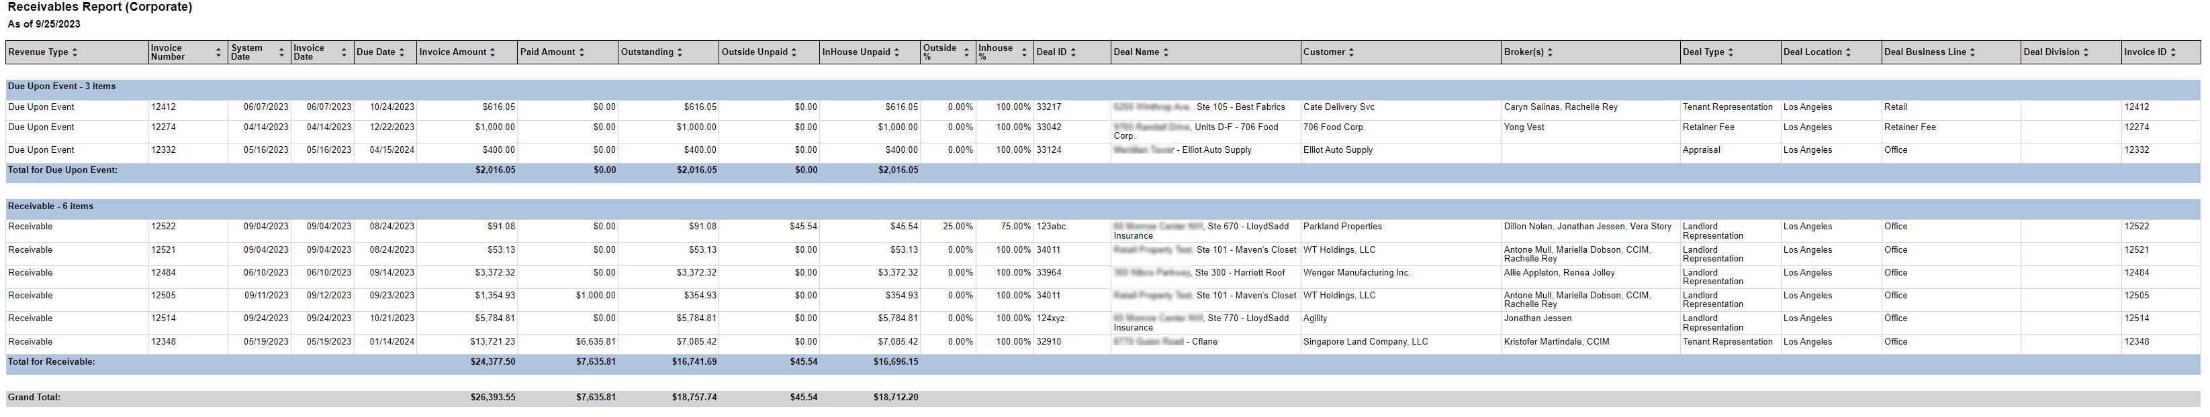Sort report by System Date

point(281,52)
